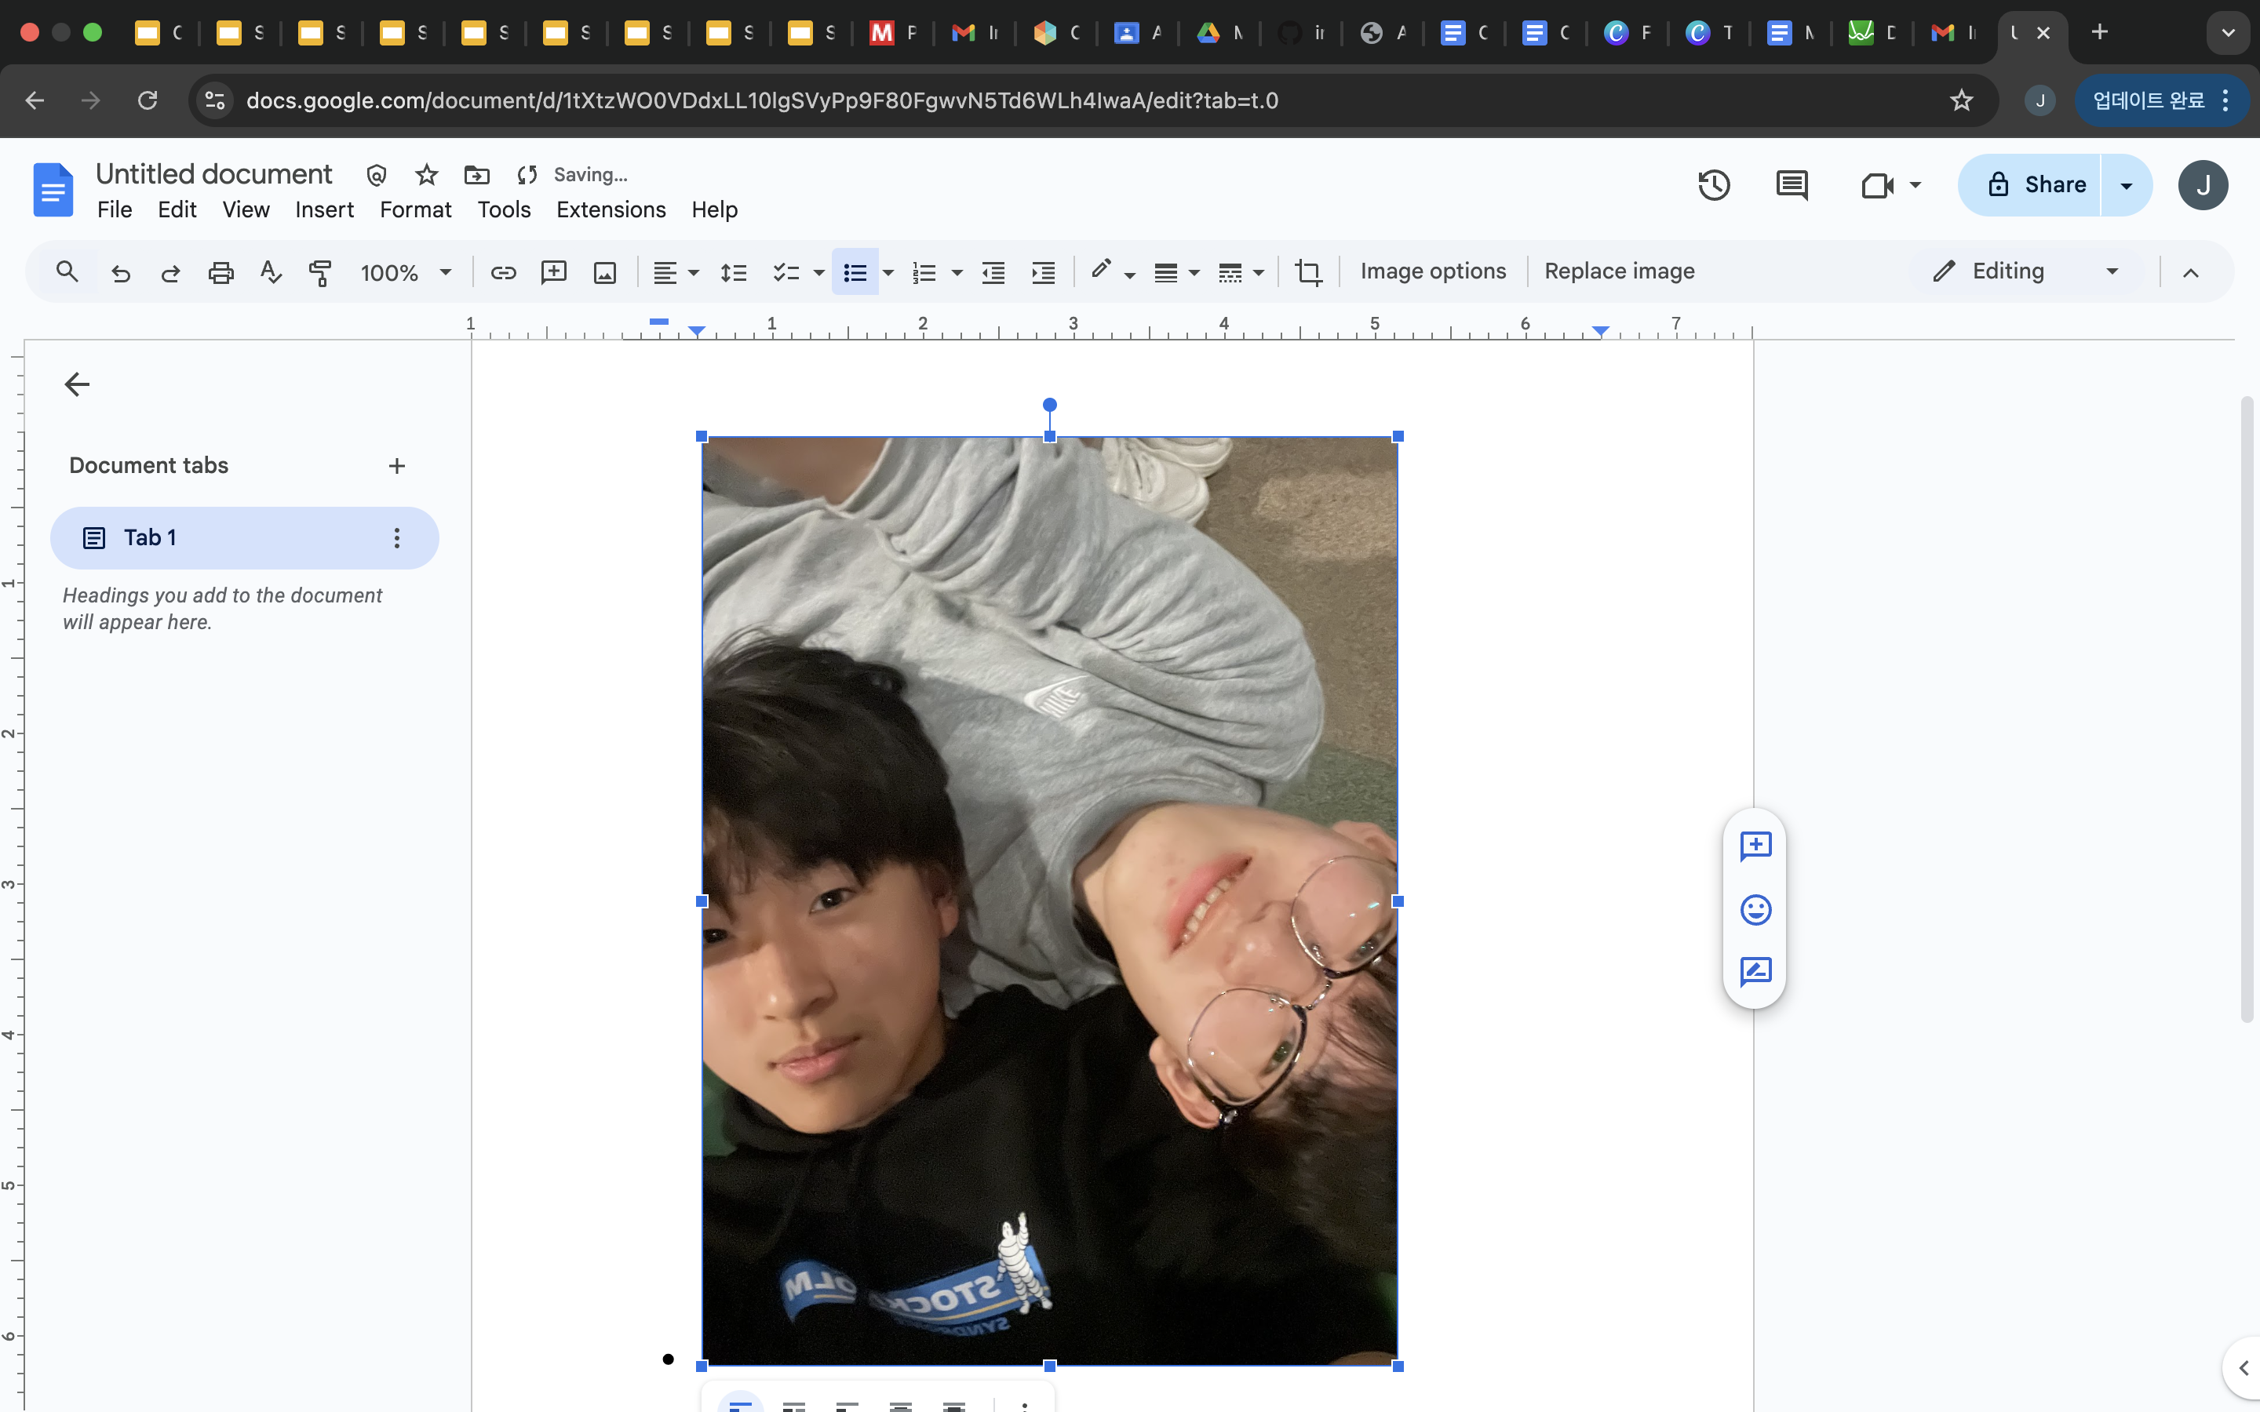Click the print icon
The image size is (2260, 1412).
(x=221, y=271)
